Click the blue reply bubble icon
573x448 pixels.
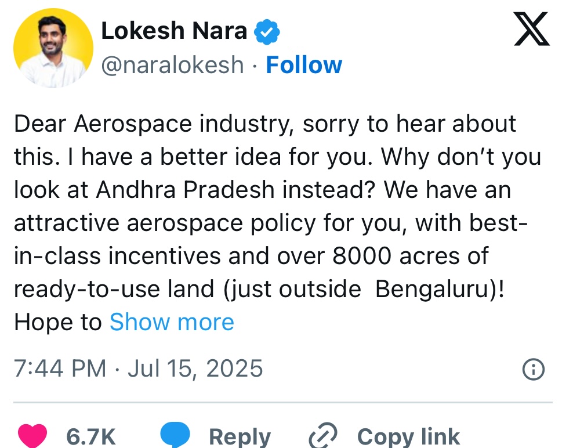(175, 436)
